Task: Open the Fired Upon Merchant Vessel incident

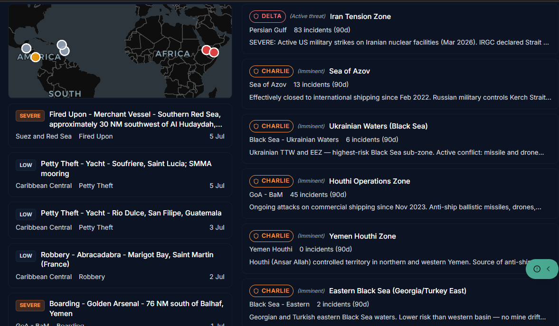Action: 120,125
